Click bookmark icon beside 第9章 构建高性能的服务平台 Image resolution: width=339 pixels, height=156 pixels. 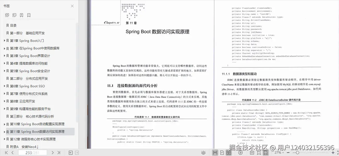click(8, 109)
